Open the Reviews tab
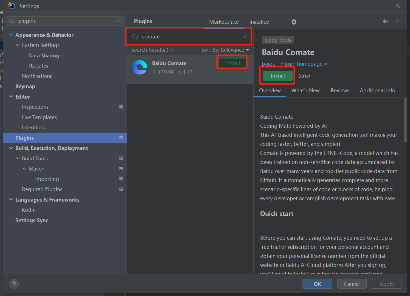 [x=340, y=90]
